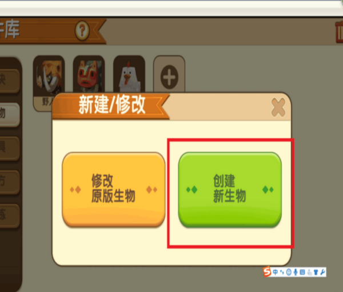Open the soft keyboard icon
The height and width of the screenshot is (292, 343).
coord(302,272)
